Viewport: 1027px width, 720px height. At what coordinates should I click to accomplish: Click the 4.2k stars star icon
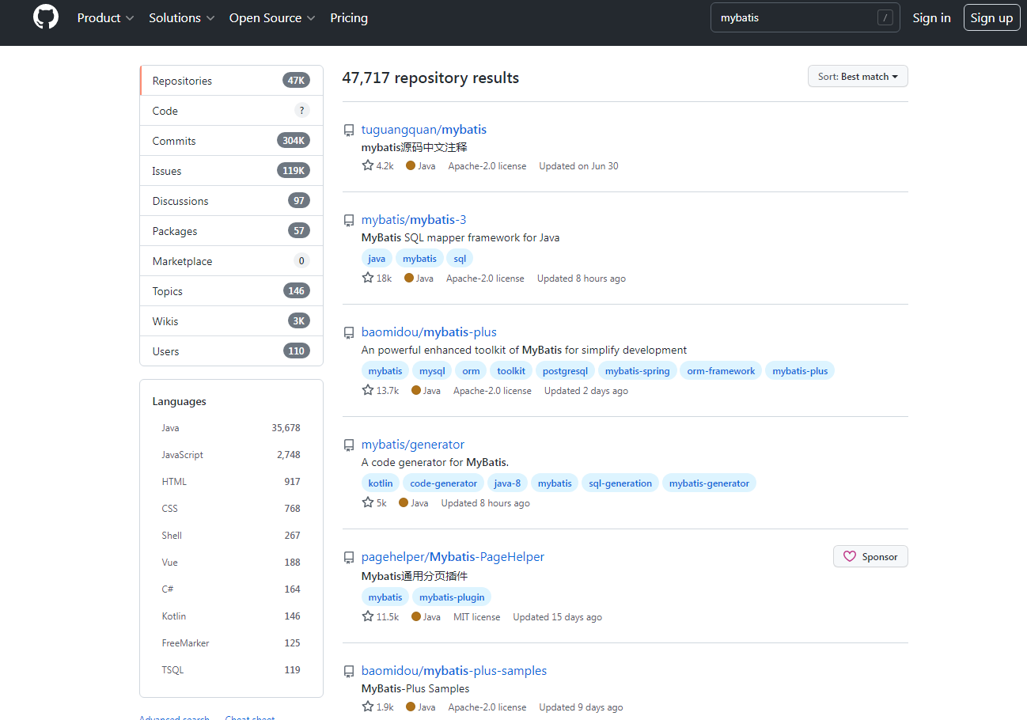click(x=368, y=165)
